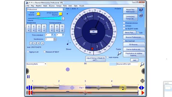This screenshot has height=97, width=172.
Task: Open the CHANGING Tempo etc. window
Action: 130,18
